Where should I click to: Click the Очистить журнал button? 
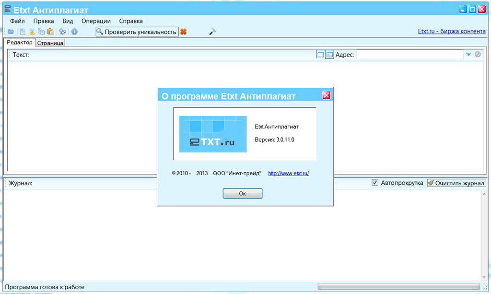(456, 183)
